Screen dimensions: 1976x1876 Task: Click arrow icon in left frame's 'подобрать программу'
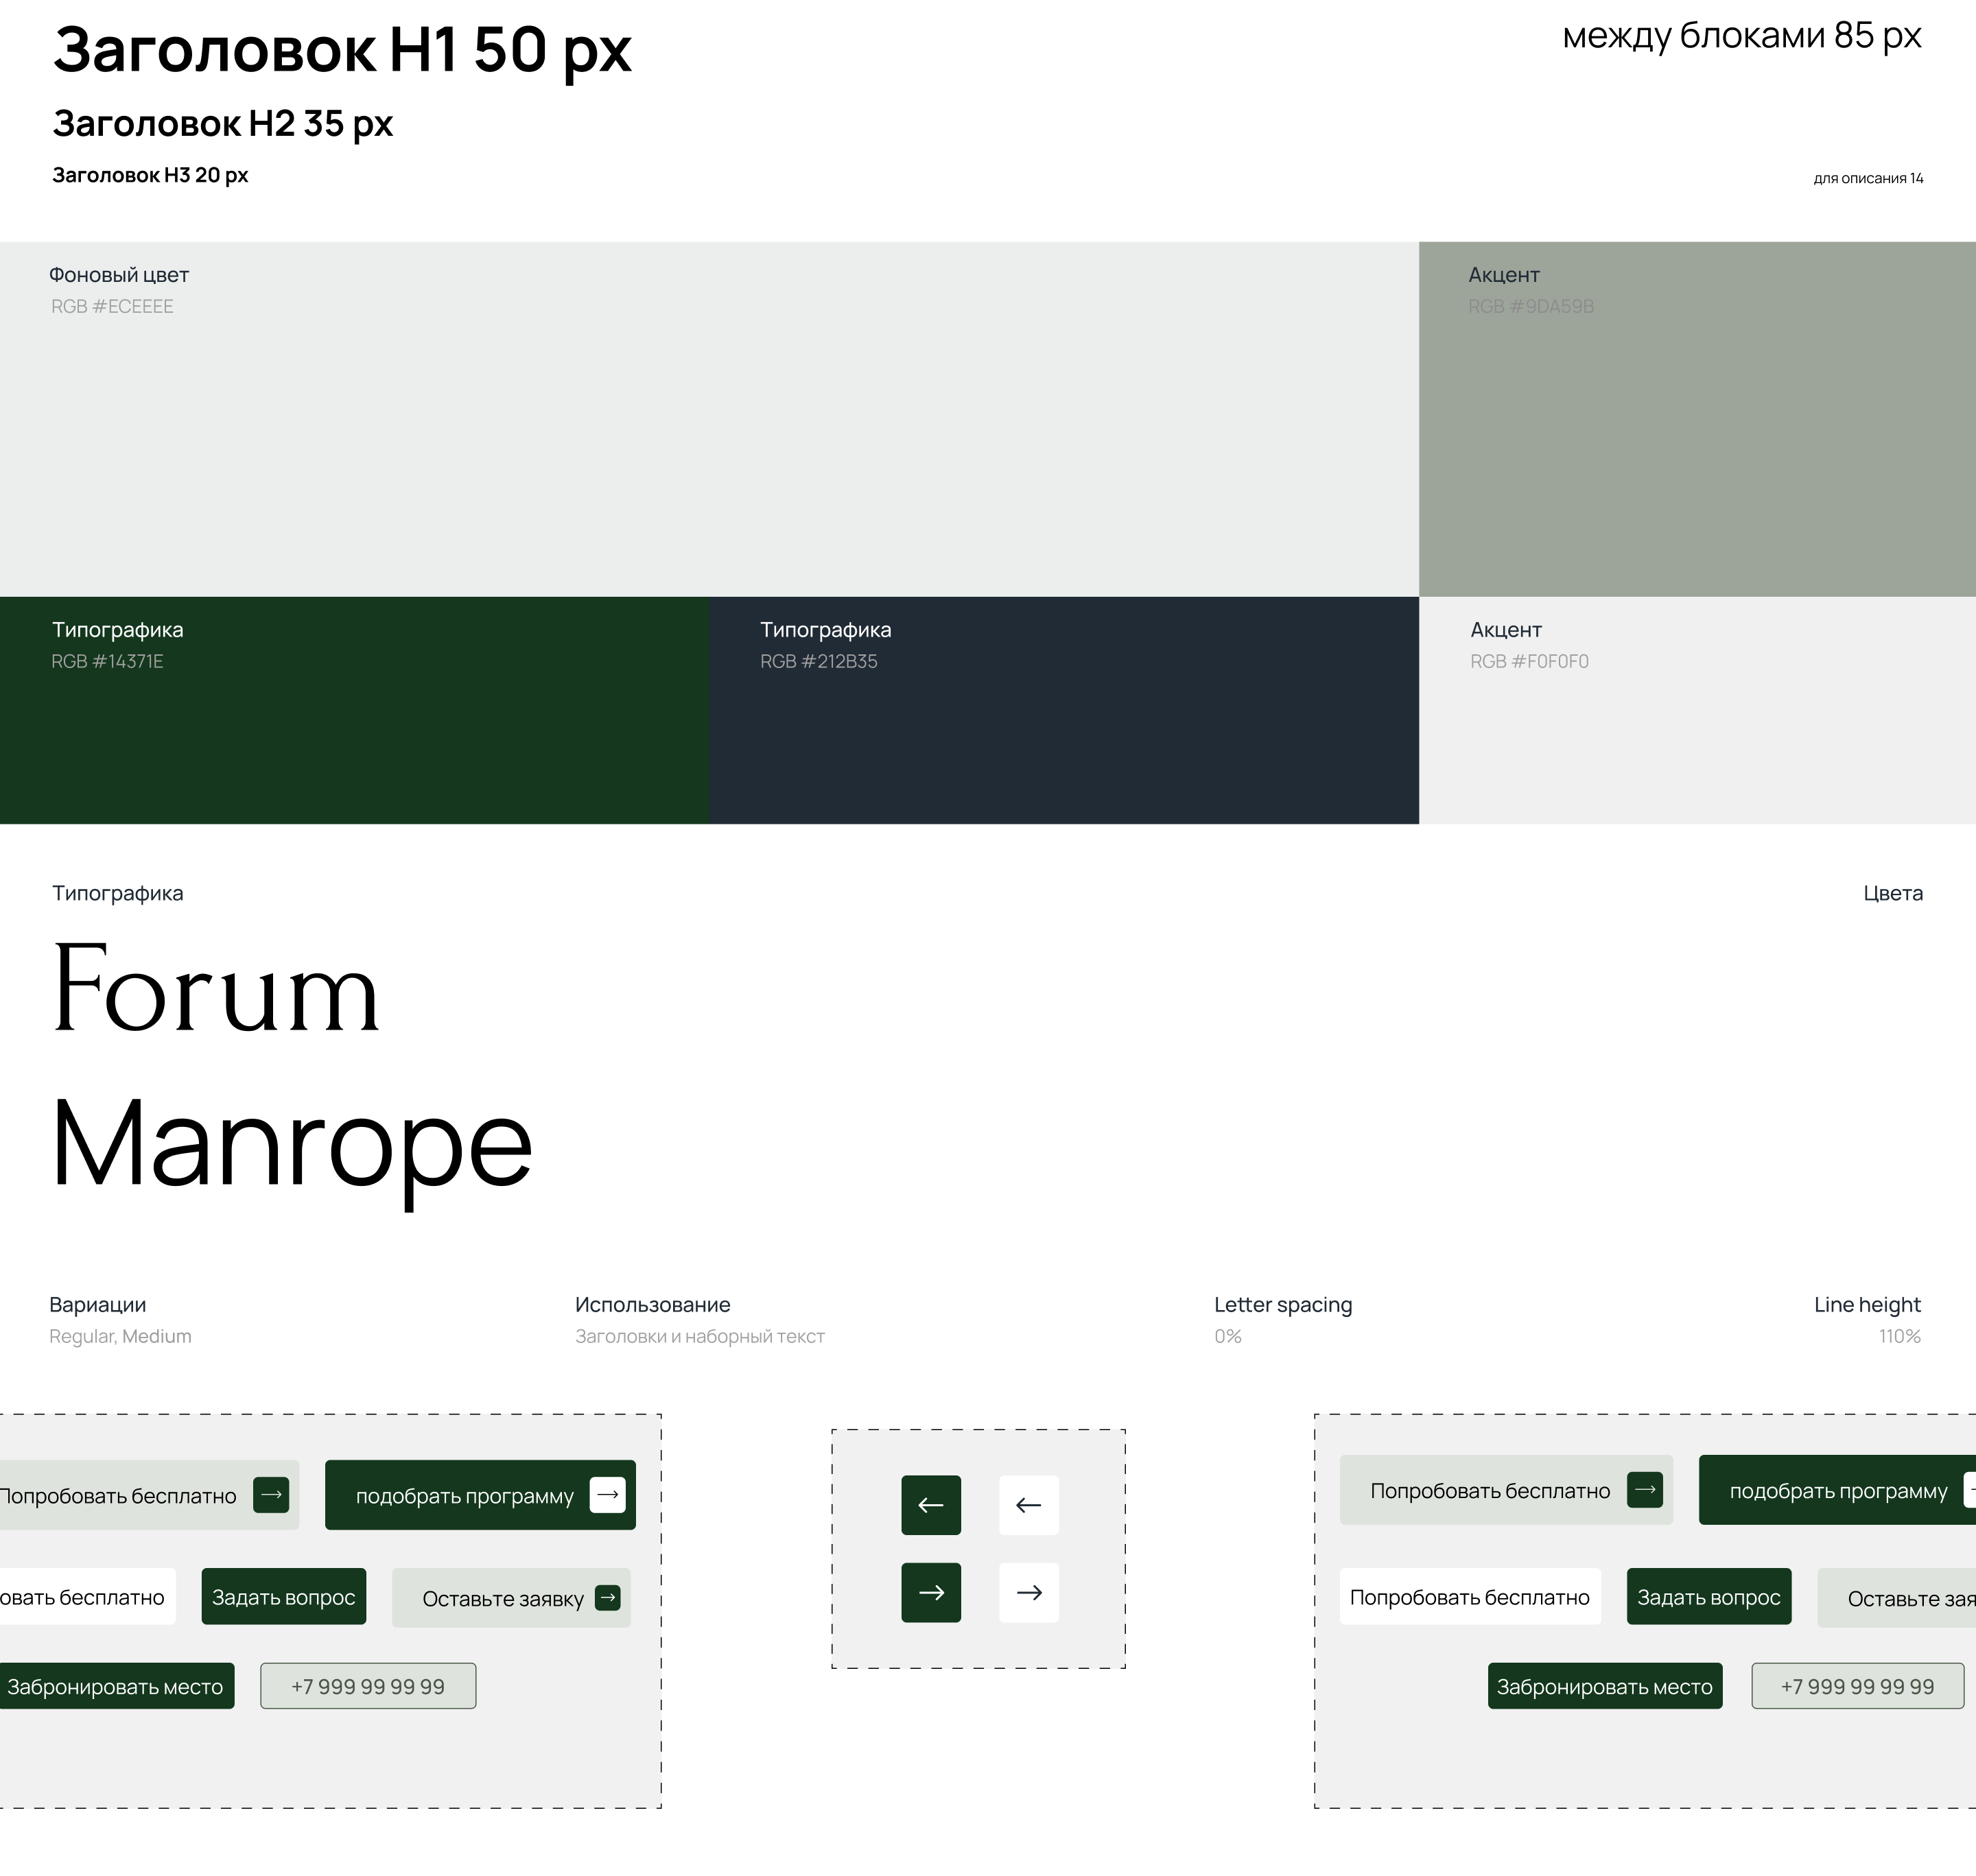pos(607,1495)
